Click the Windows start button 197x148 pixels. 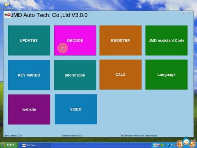tap(9, 145)
